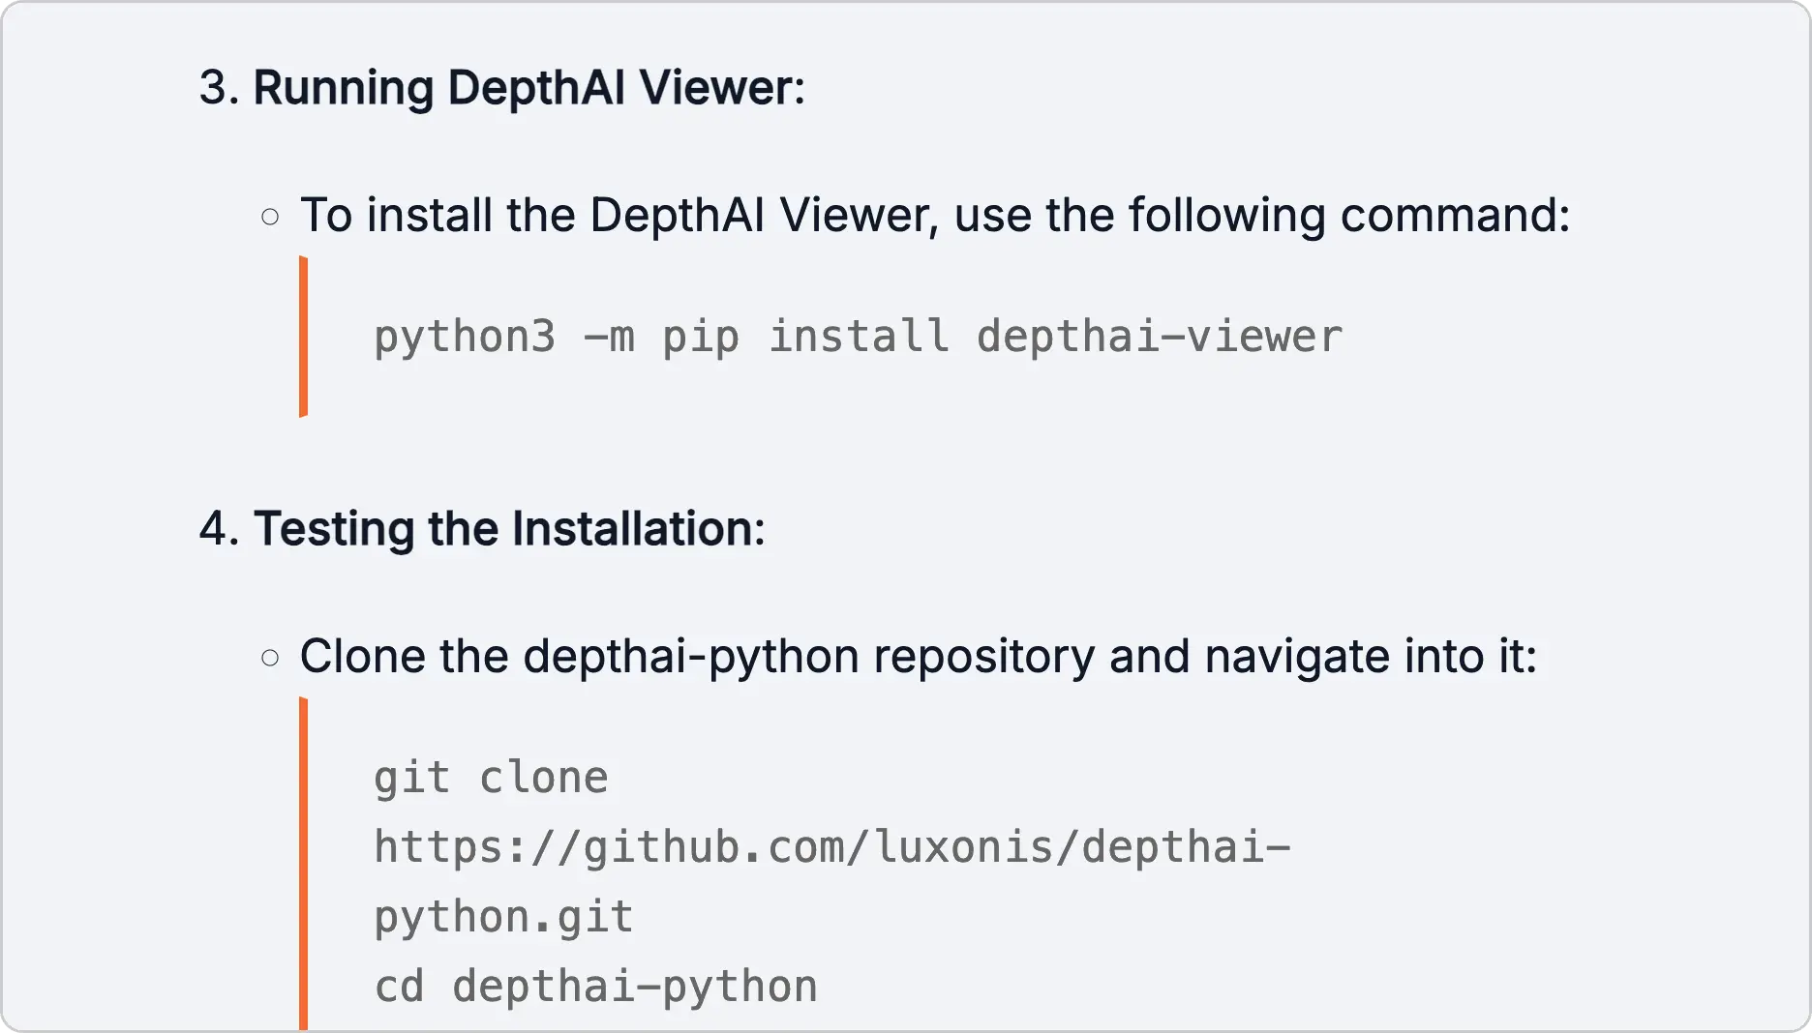The image size is (1812, 1033).
Task: Select the word "python3" in the command
Action: 465,336
